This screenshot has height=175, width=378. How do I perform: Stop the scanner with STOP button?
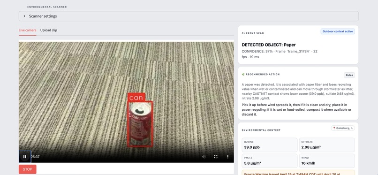pyautogui.click(x=28, y=169)
